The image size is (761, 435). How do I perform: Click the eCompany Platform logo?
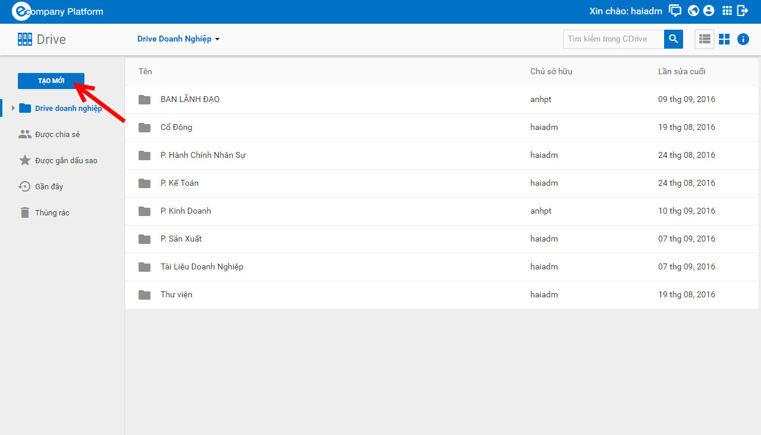click(58, 11)
